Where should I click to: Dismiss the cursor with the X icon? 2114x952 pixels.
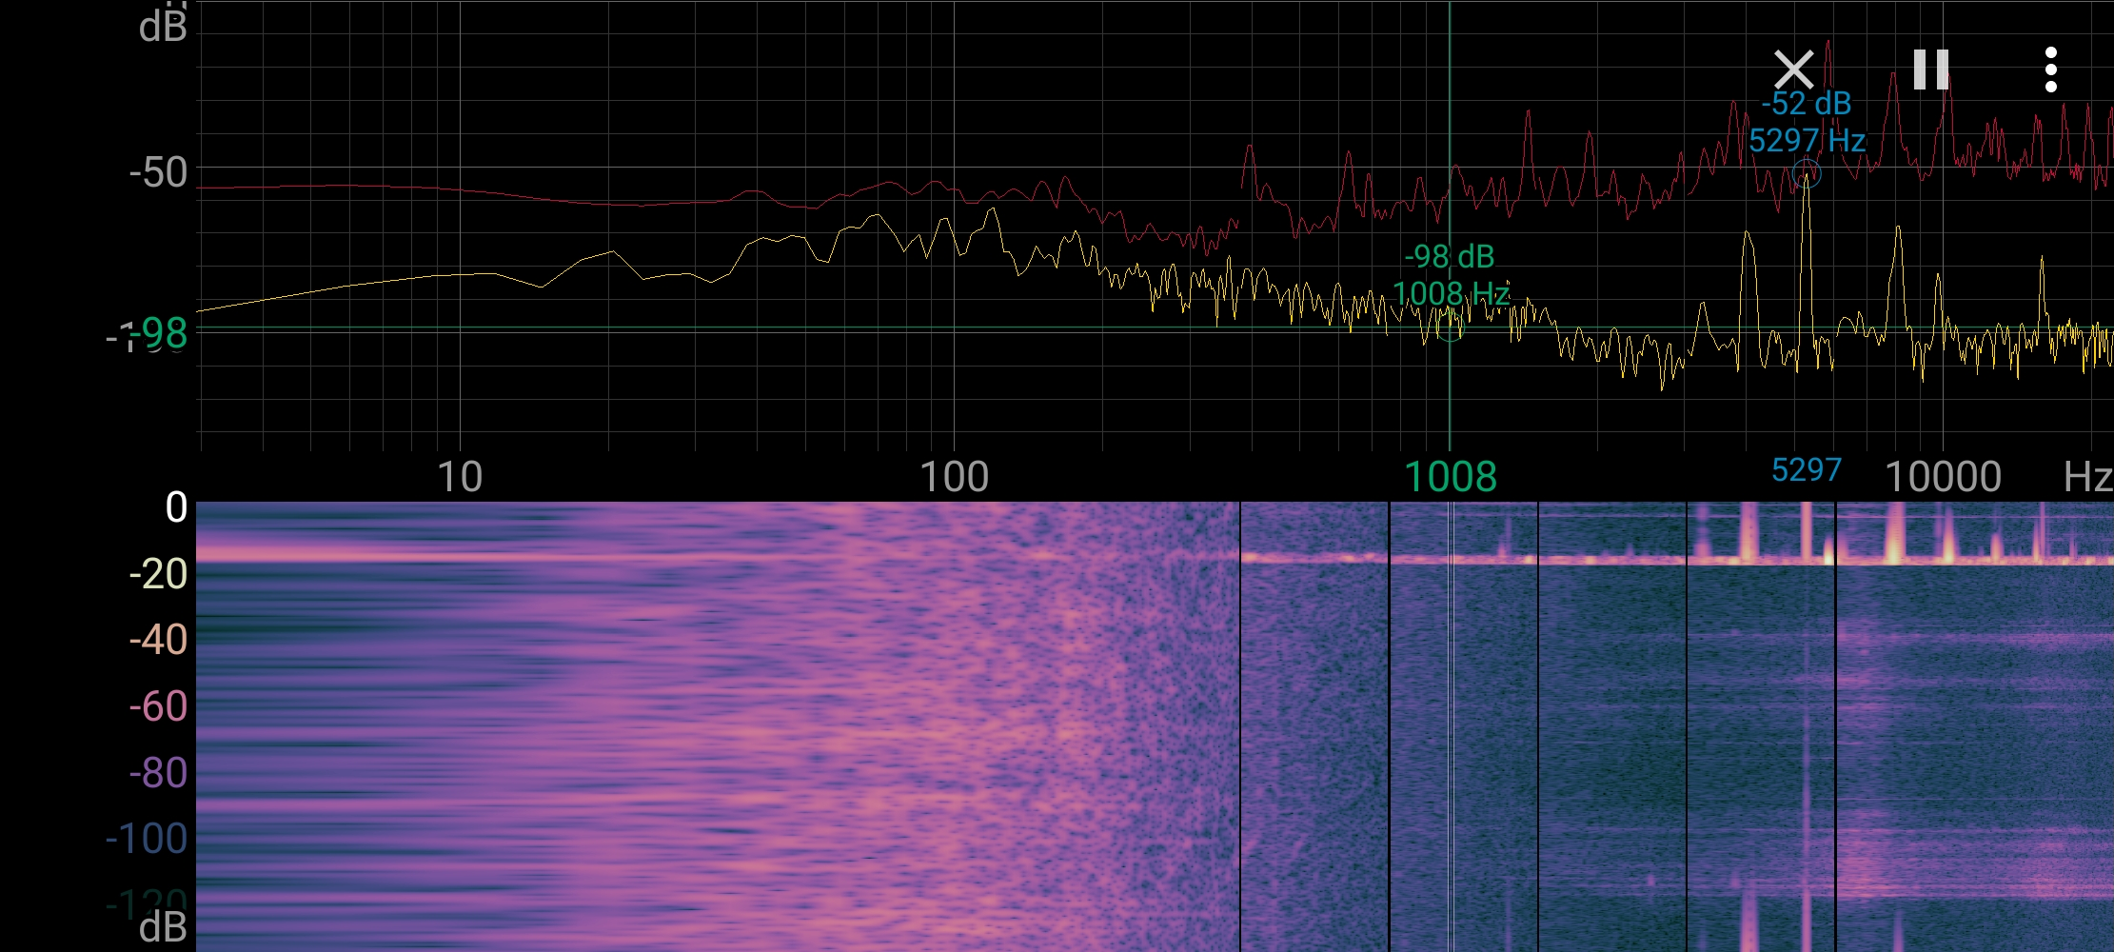[1793, 69]
